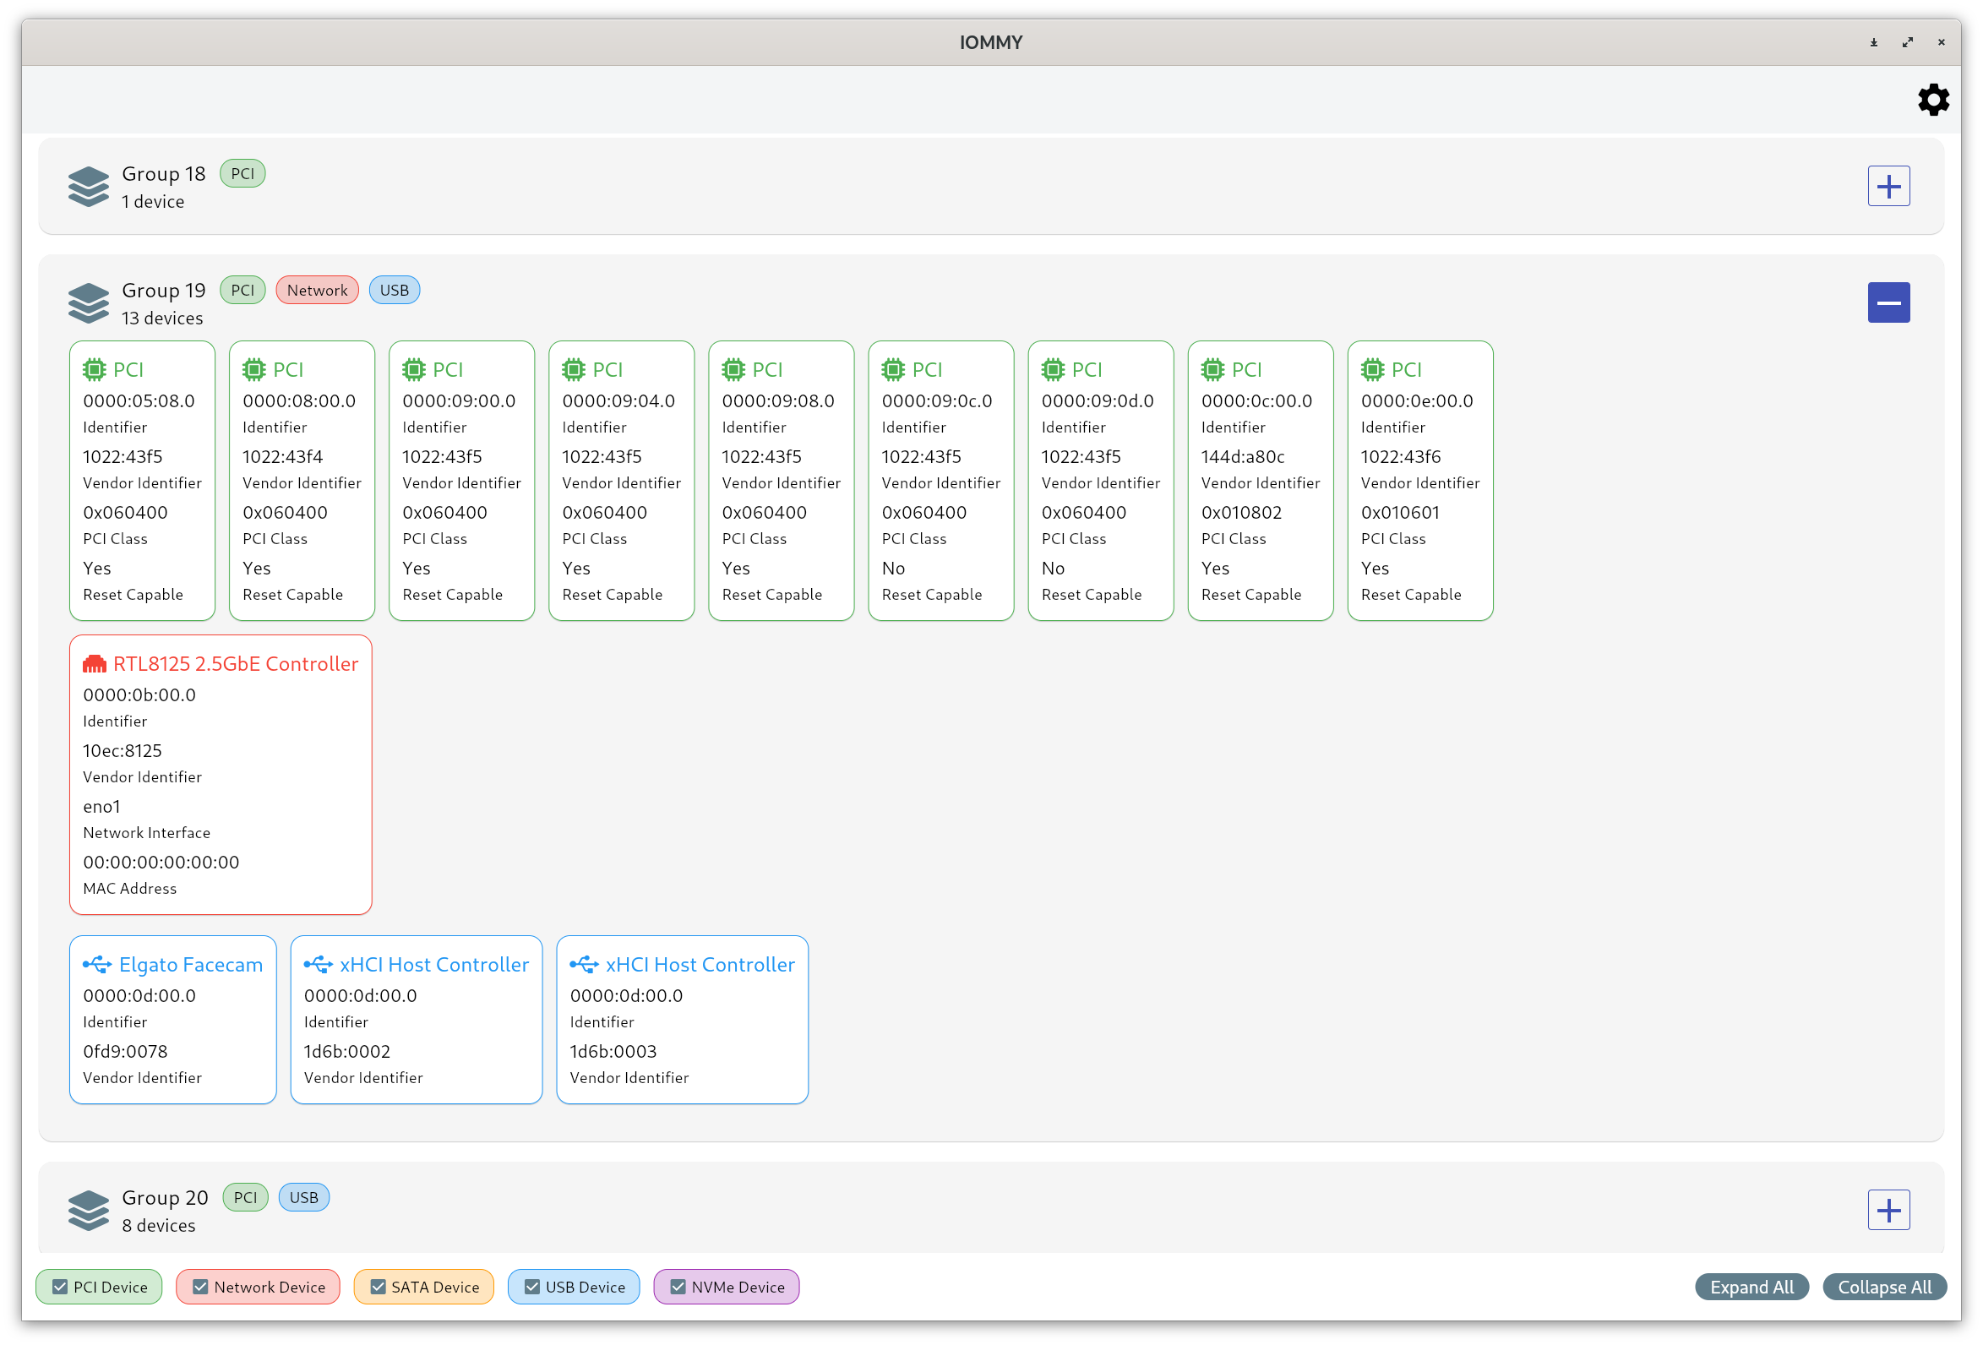The width and height of the screenshot is (1983, 1345).
Task: Click the Group 19 title text
Action: click(164, 290)
